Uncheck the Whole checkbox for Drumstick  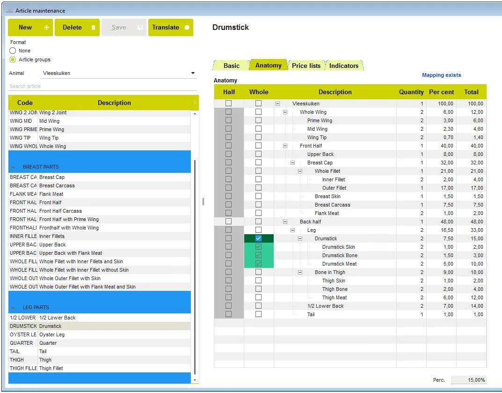coord(258,238)
